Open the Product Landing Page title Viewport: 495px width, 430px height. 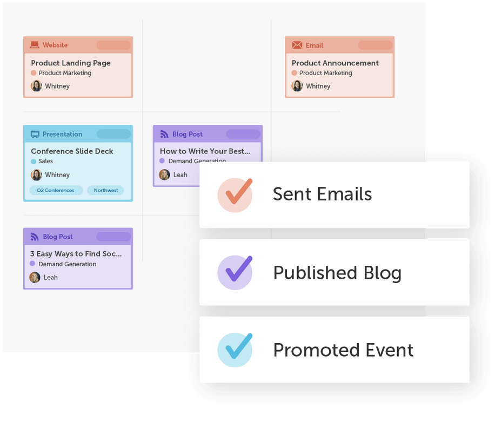(71, 63)
